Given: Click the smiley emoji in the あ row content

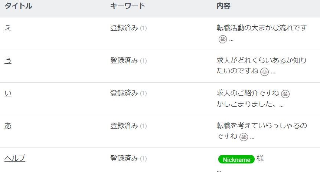Looking at the screenshot, I should click(x=244, y=137).
